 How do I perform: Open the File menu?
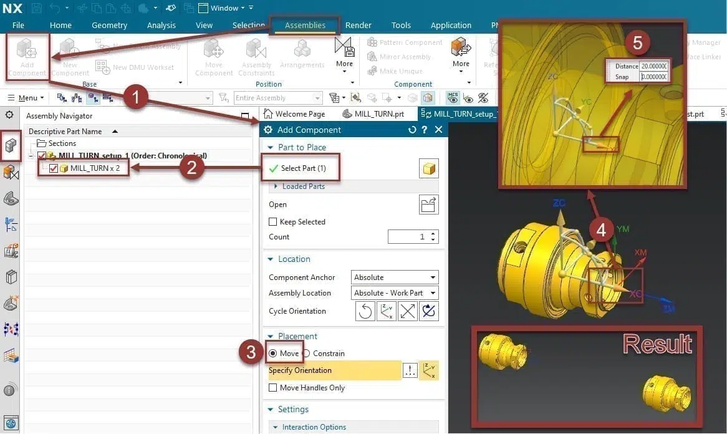pos(18,25)
